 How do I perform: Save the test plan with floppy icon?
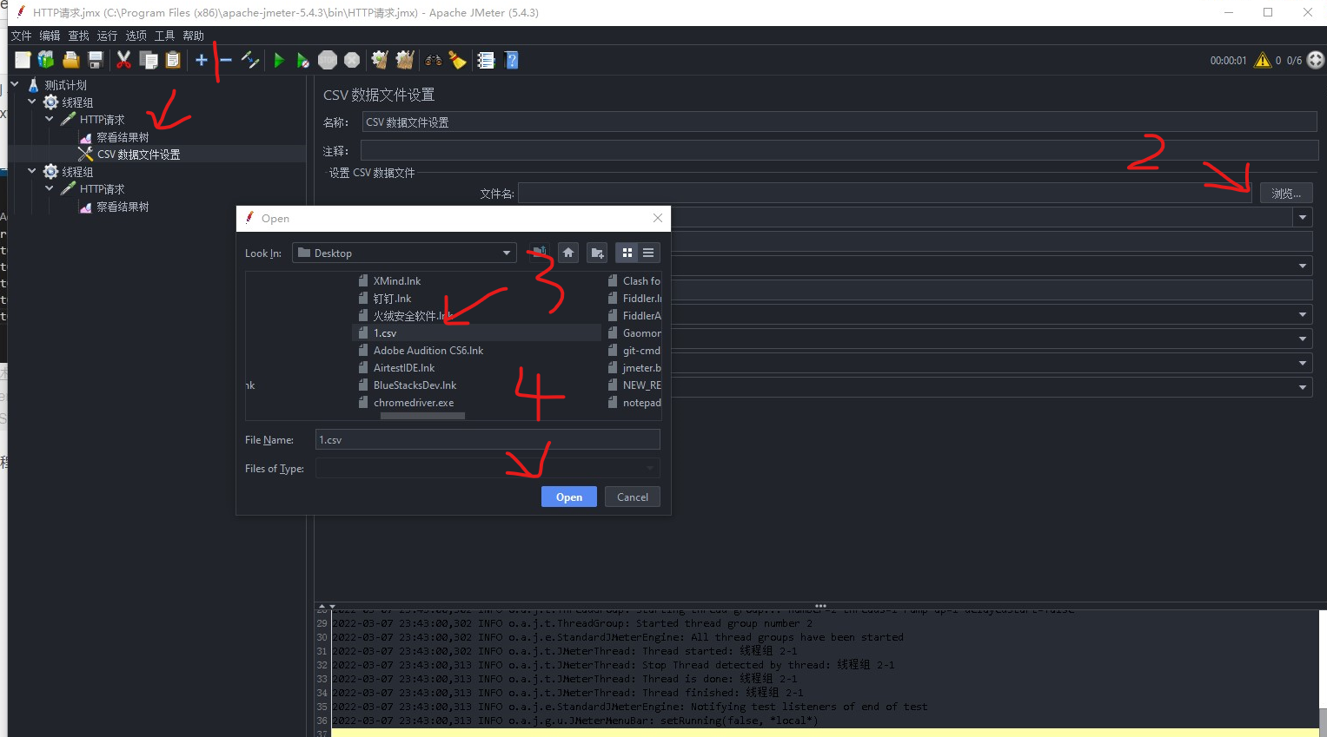[x=96, y=60]
